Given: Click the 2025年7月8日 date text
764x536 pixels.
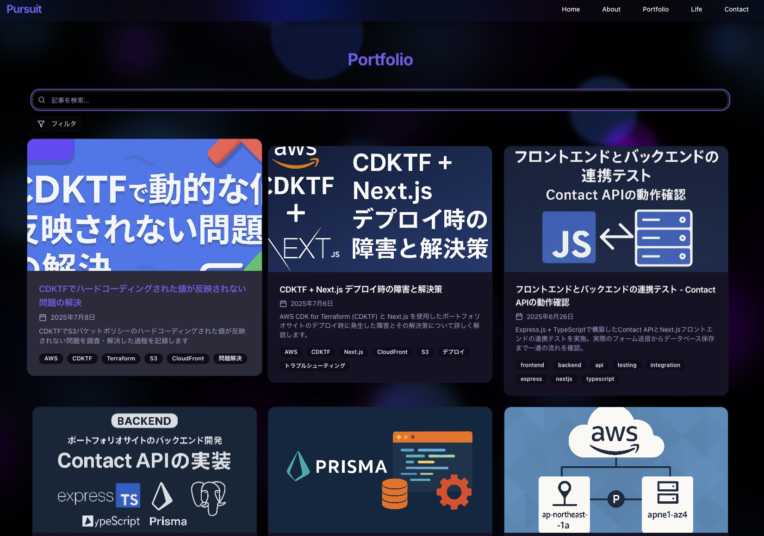Looking at the screenshot, I should (73, 317).
